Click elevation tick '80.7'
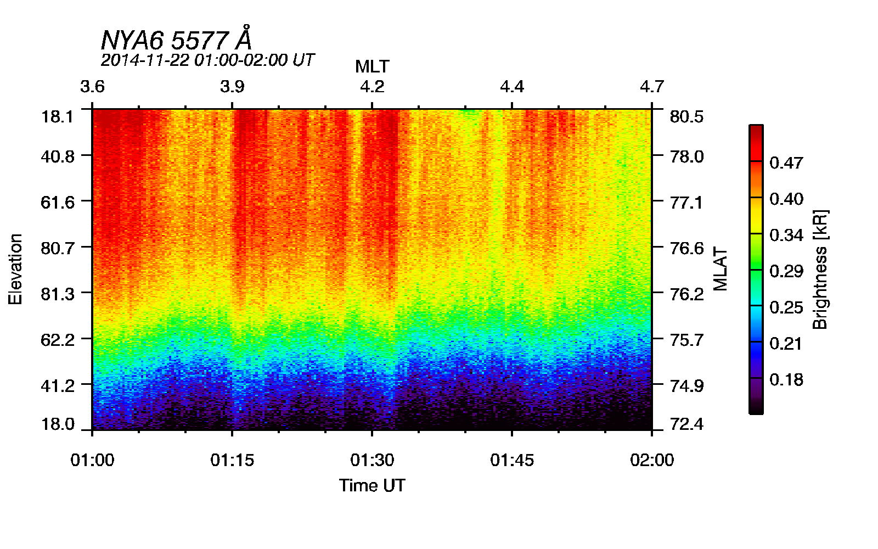The width and height of the screenshot is (878, 549). tap(58, 248)
